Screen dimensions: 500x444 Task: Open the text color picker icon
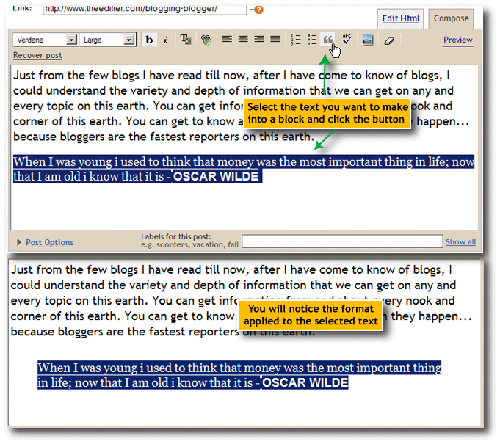[x=186, y=40]
